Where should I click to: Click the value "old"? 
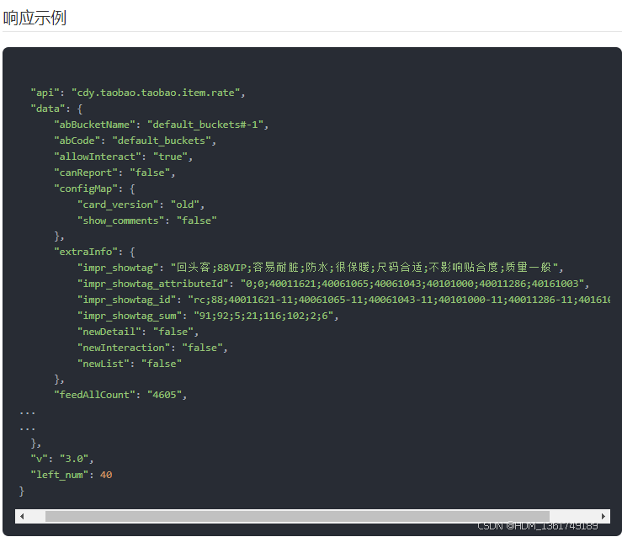[x=185, y=205]
